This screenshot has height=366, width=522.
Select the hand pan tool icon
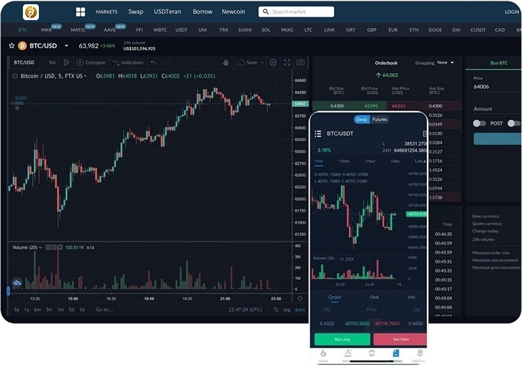pyautogui.click(x=226, y=63)
